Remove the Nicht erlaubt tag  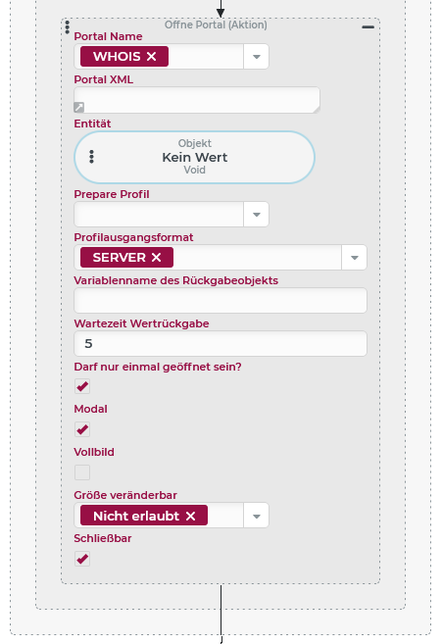pos(190,516)
